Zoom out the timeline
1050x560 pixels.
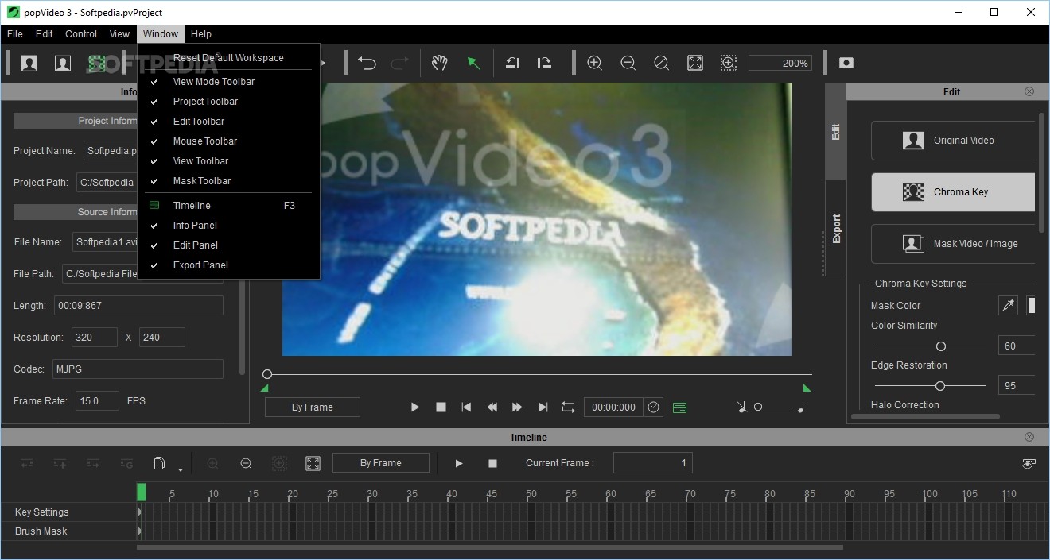coord(246,463)
